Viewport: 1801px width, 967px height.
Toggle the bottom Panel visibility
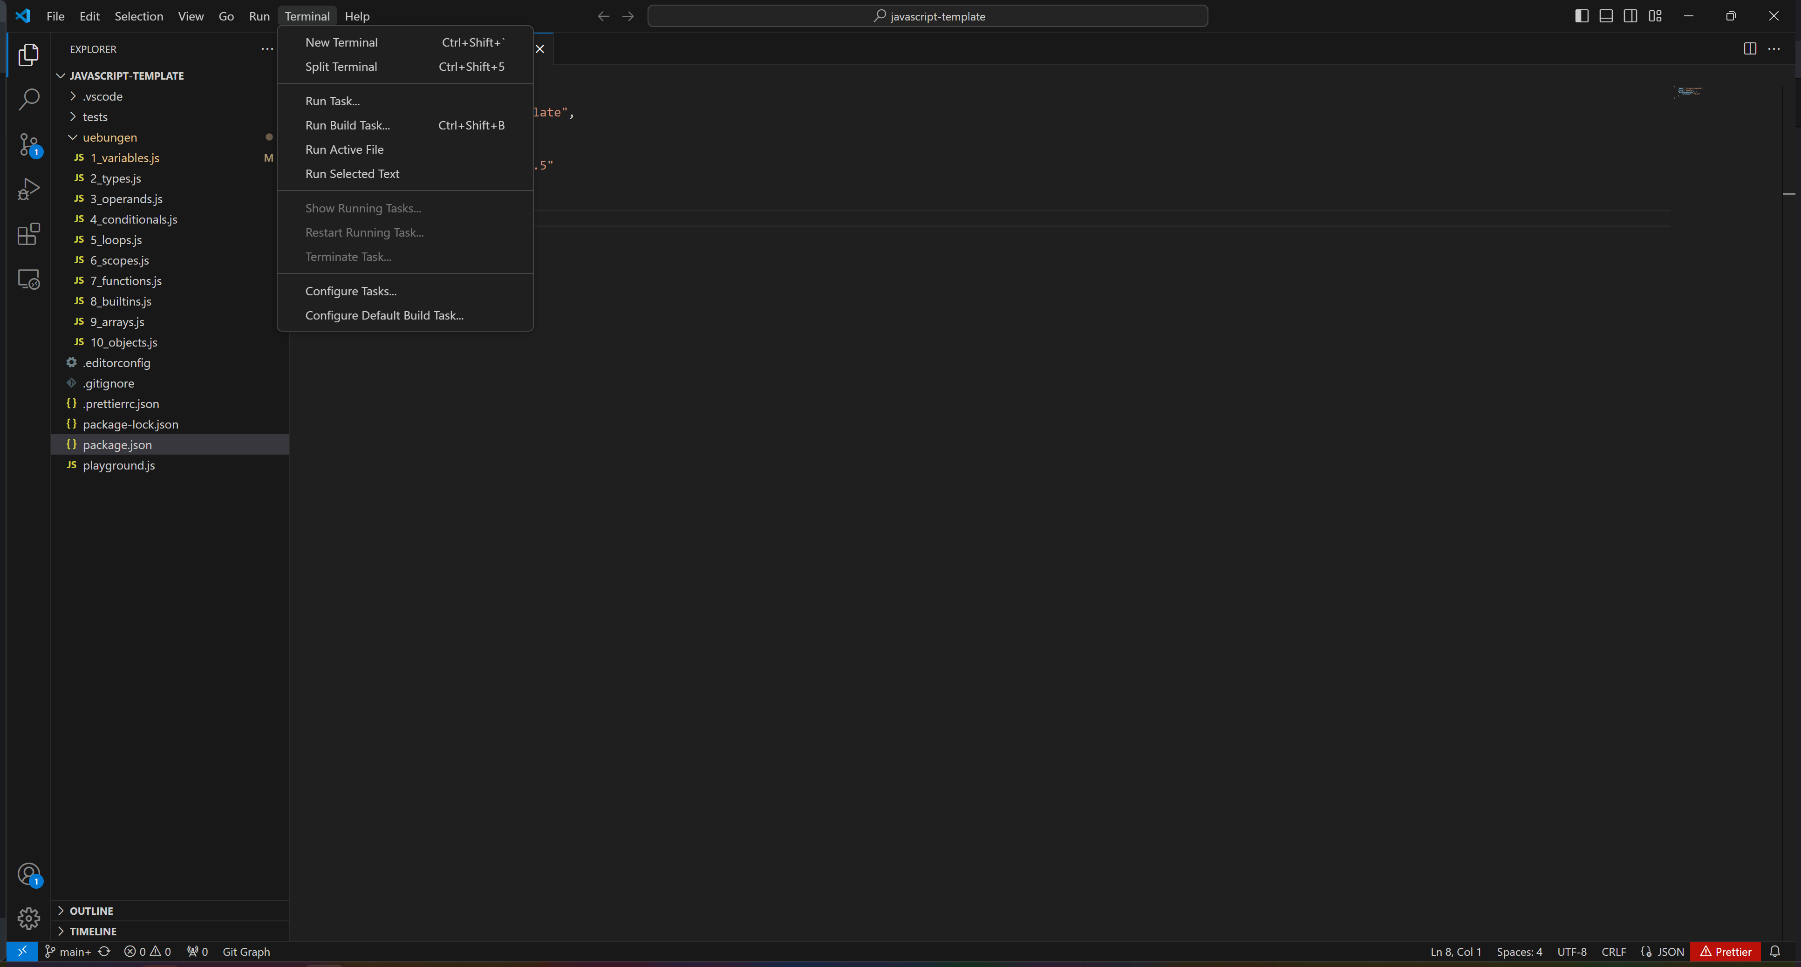pyautogui.click(x=1606, y=16)
